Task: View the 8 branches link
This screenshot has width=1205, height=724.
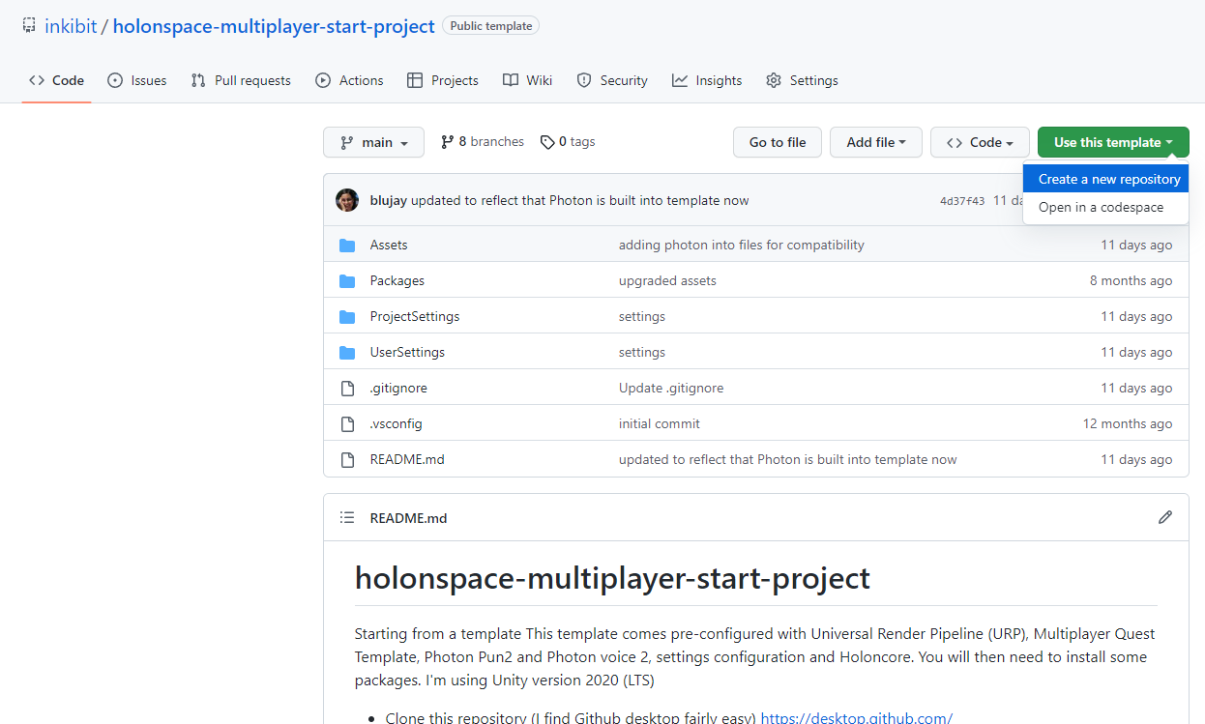Action: click(482, 142)
